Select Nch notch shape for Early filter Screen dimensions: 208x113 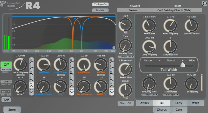click(72, 91)
